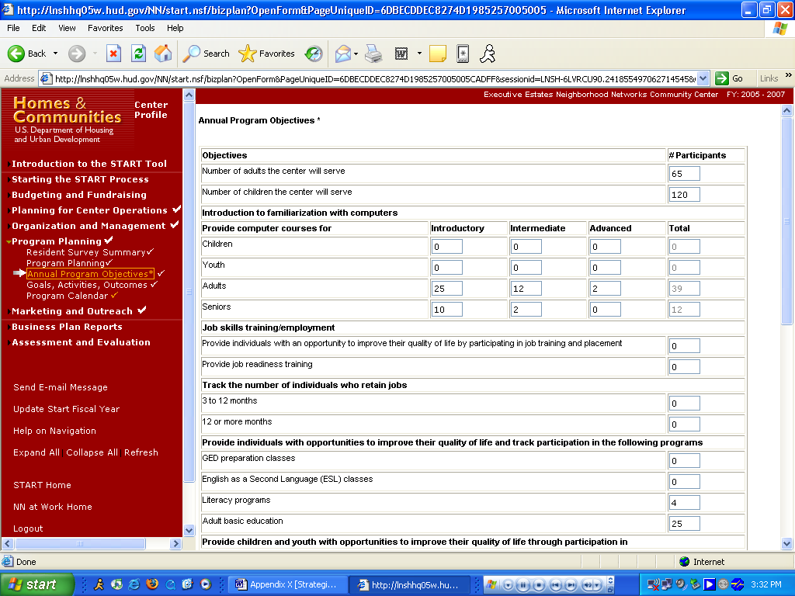The height and width of the screenshot is (596, 795).
Task: Open the Tools menu
Action: click(x=145, y=28)
